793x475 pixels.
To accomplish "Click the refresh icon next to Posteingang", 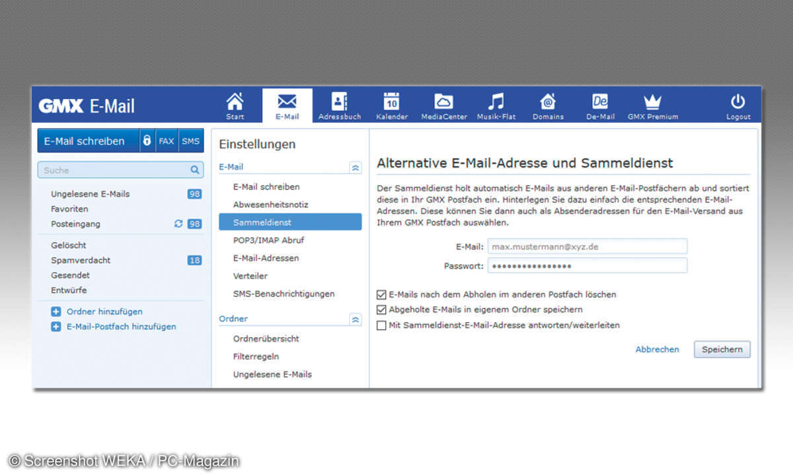I will coord(178,224).
